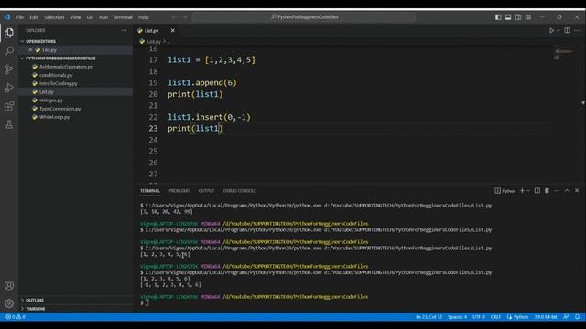Image resolution: width=586 pixels, height=329 pixels.
Task: Open the Manage gear icon
Action: coord(9,303)
